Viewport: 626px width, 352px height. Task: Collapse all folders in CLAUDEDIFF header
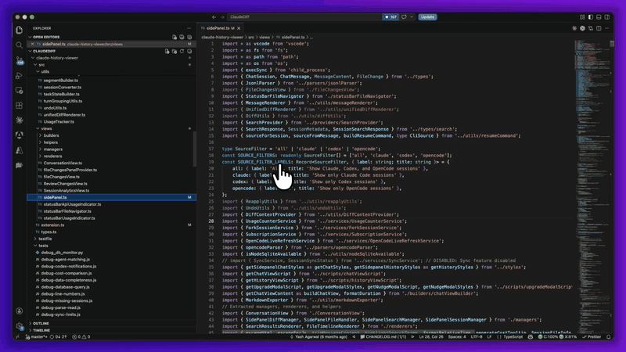point(189,51)
